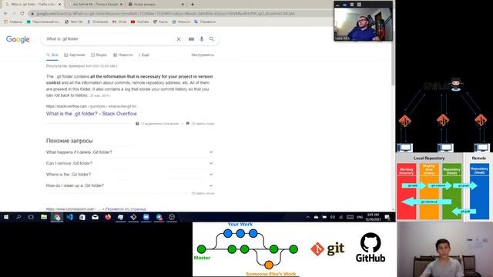The height and width of the screenshot is (277, 493).
Task: Open 'What is the .git folder? - Stack Overflow'
Action: tap(92, 114)
